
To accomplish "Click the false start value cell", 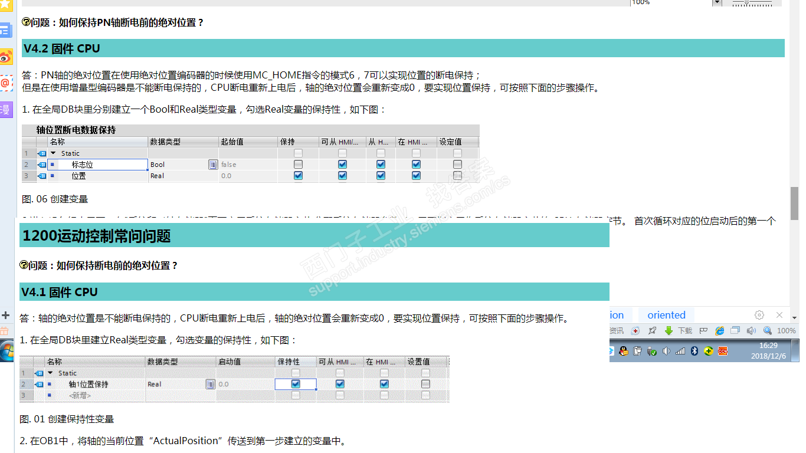I will point(248,165).
